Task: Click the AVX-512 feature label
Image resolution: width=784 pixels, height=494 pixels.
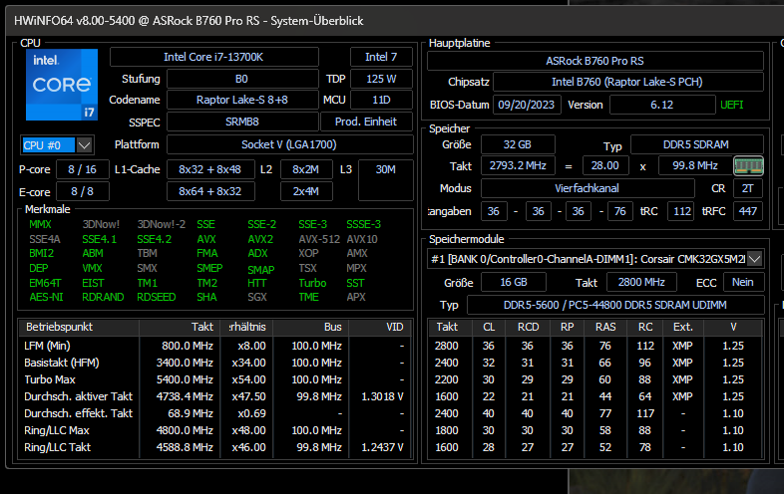Action: 319,239
